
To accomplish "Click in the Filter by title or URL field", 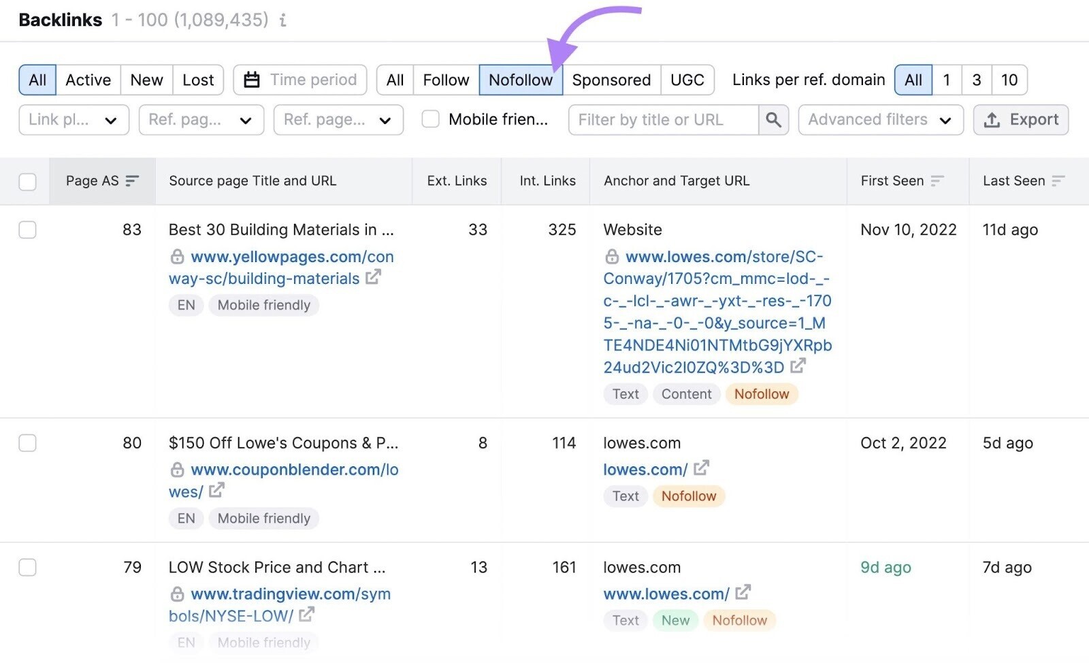I will 664,120.
